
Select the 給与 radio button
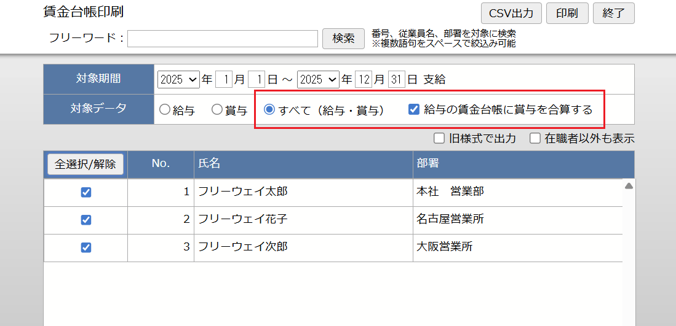tap(164, 110)
